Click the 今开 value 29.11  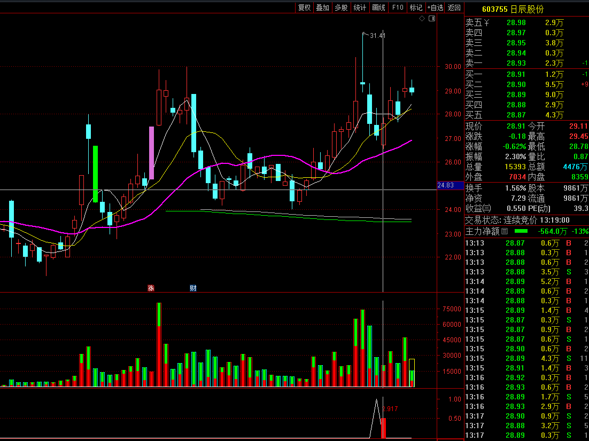point(578,127)
